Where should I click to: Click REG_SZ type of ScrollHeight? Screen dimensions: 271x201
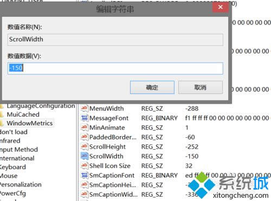click(x=152, y=147)
